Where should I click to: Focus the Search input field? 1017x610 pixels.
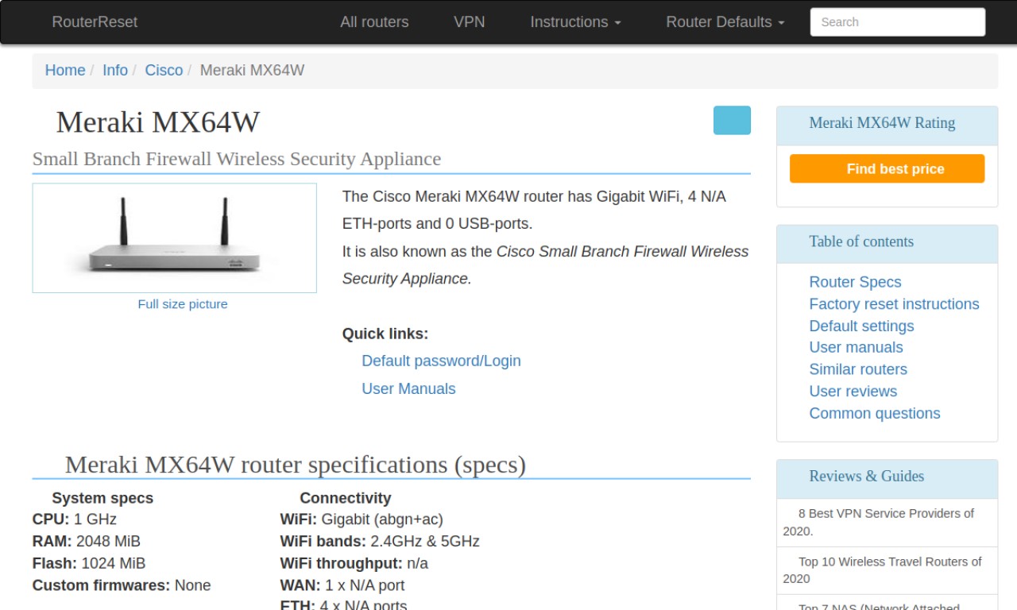tap(898, 22)
